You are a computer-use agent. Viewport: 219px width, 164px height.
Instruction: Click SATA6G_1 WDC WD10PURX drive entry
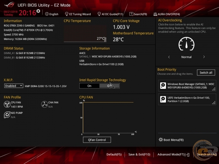tap(108, 56)
